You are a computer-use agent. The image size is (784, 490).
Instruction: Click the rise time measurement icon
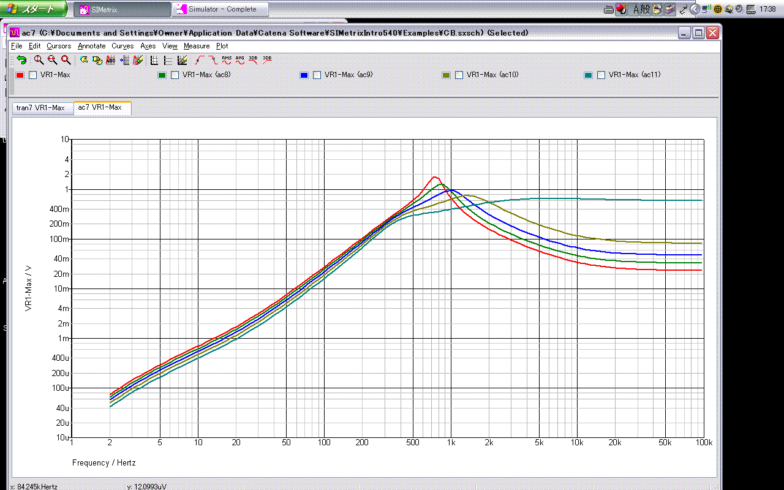(199, 59)
